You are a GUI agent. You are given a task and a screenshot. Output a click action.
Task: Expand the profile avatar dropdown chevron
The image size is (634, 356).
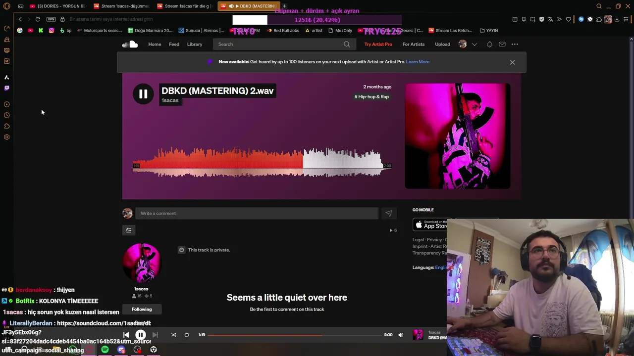click(x=474, y=44)
